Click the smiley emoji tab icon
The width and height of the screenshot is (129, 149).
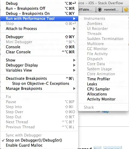(126, 10)
